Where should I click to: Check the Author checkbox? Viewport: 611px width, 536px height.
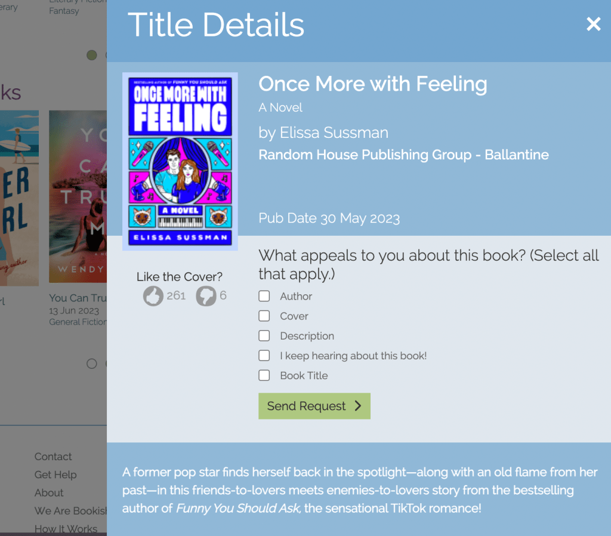click(x=264, y=297)
